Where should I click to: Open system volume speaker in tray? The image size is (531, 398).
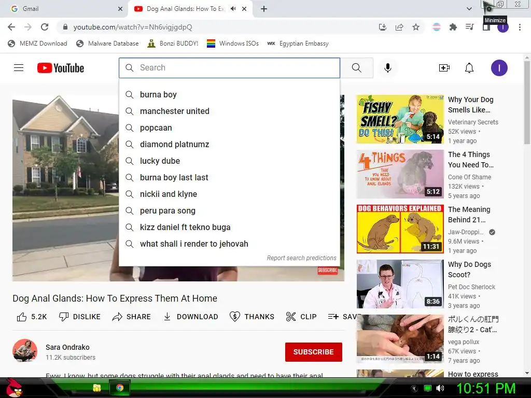click(440, 388)
